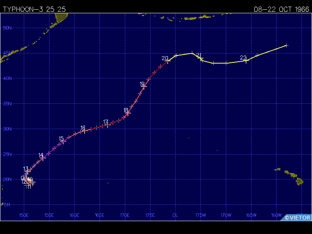312x234 pixels.
Task: Click the DL date line label
Action: point(175,215)
